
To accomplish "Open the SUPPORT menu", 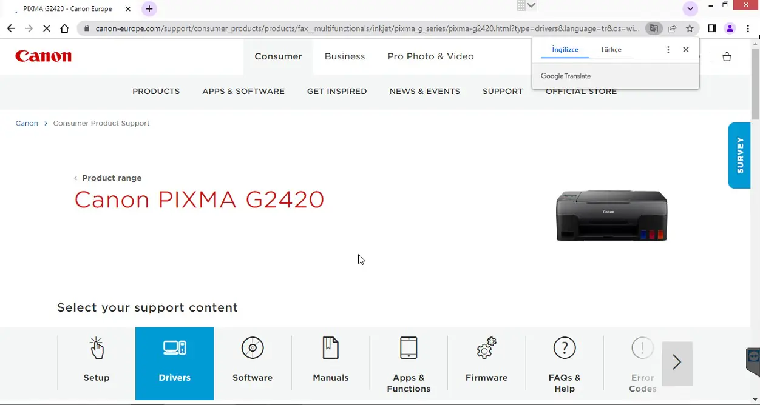I will click(x=502, y=91).
